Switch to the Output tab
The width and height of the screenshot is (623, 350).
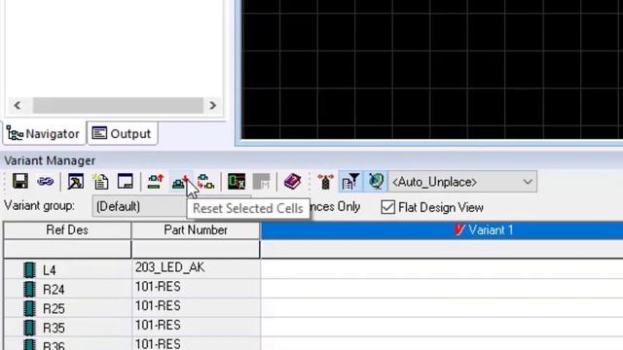coord(122,134)
